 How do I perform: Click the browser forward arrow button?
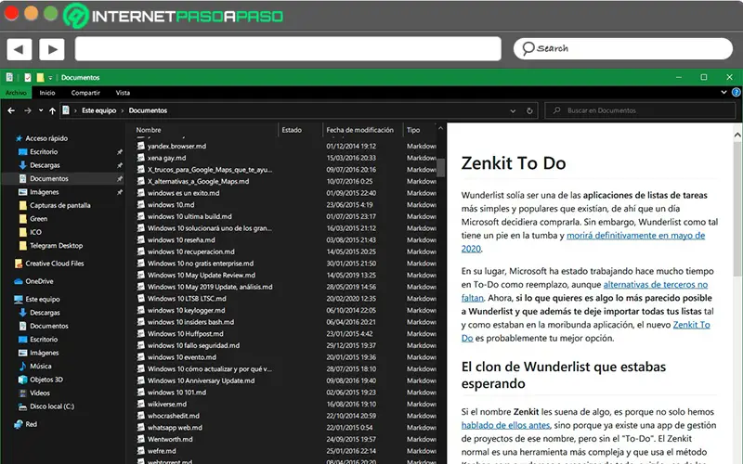point(52,49)
